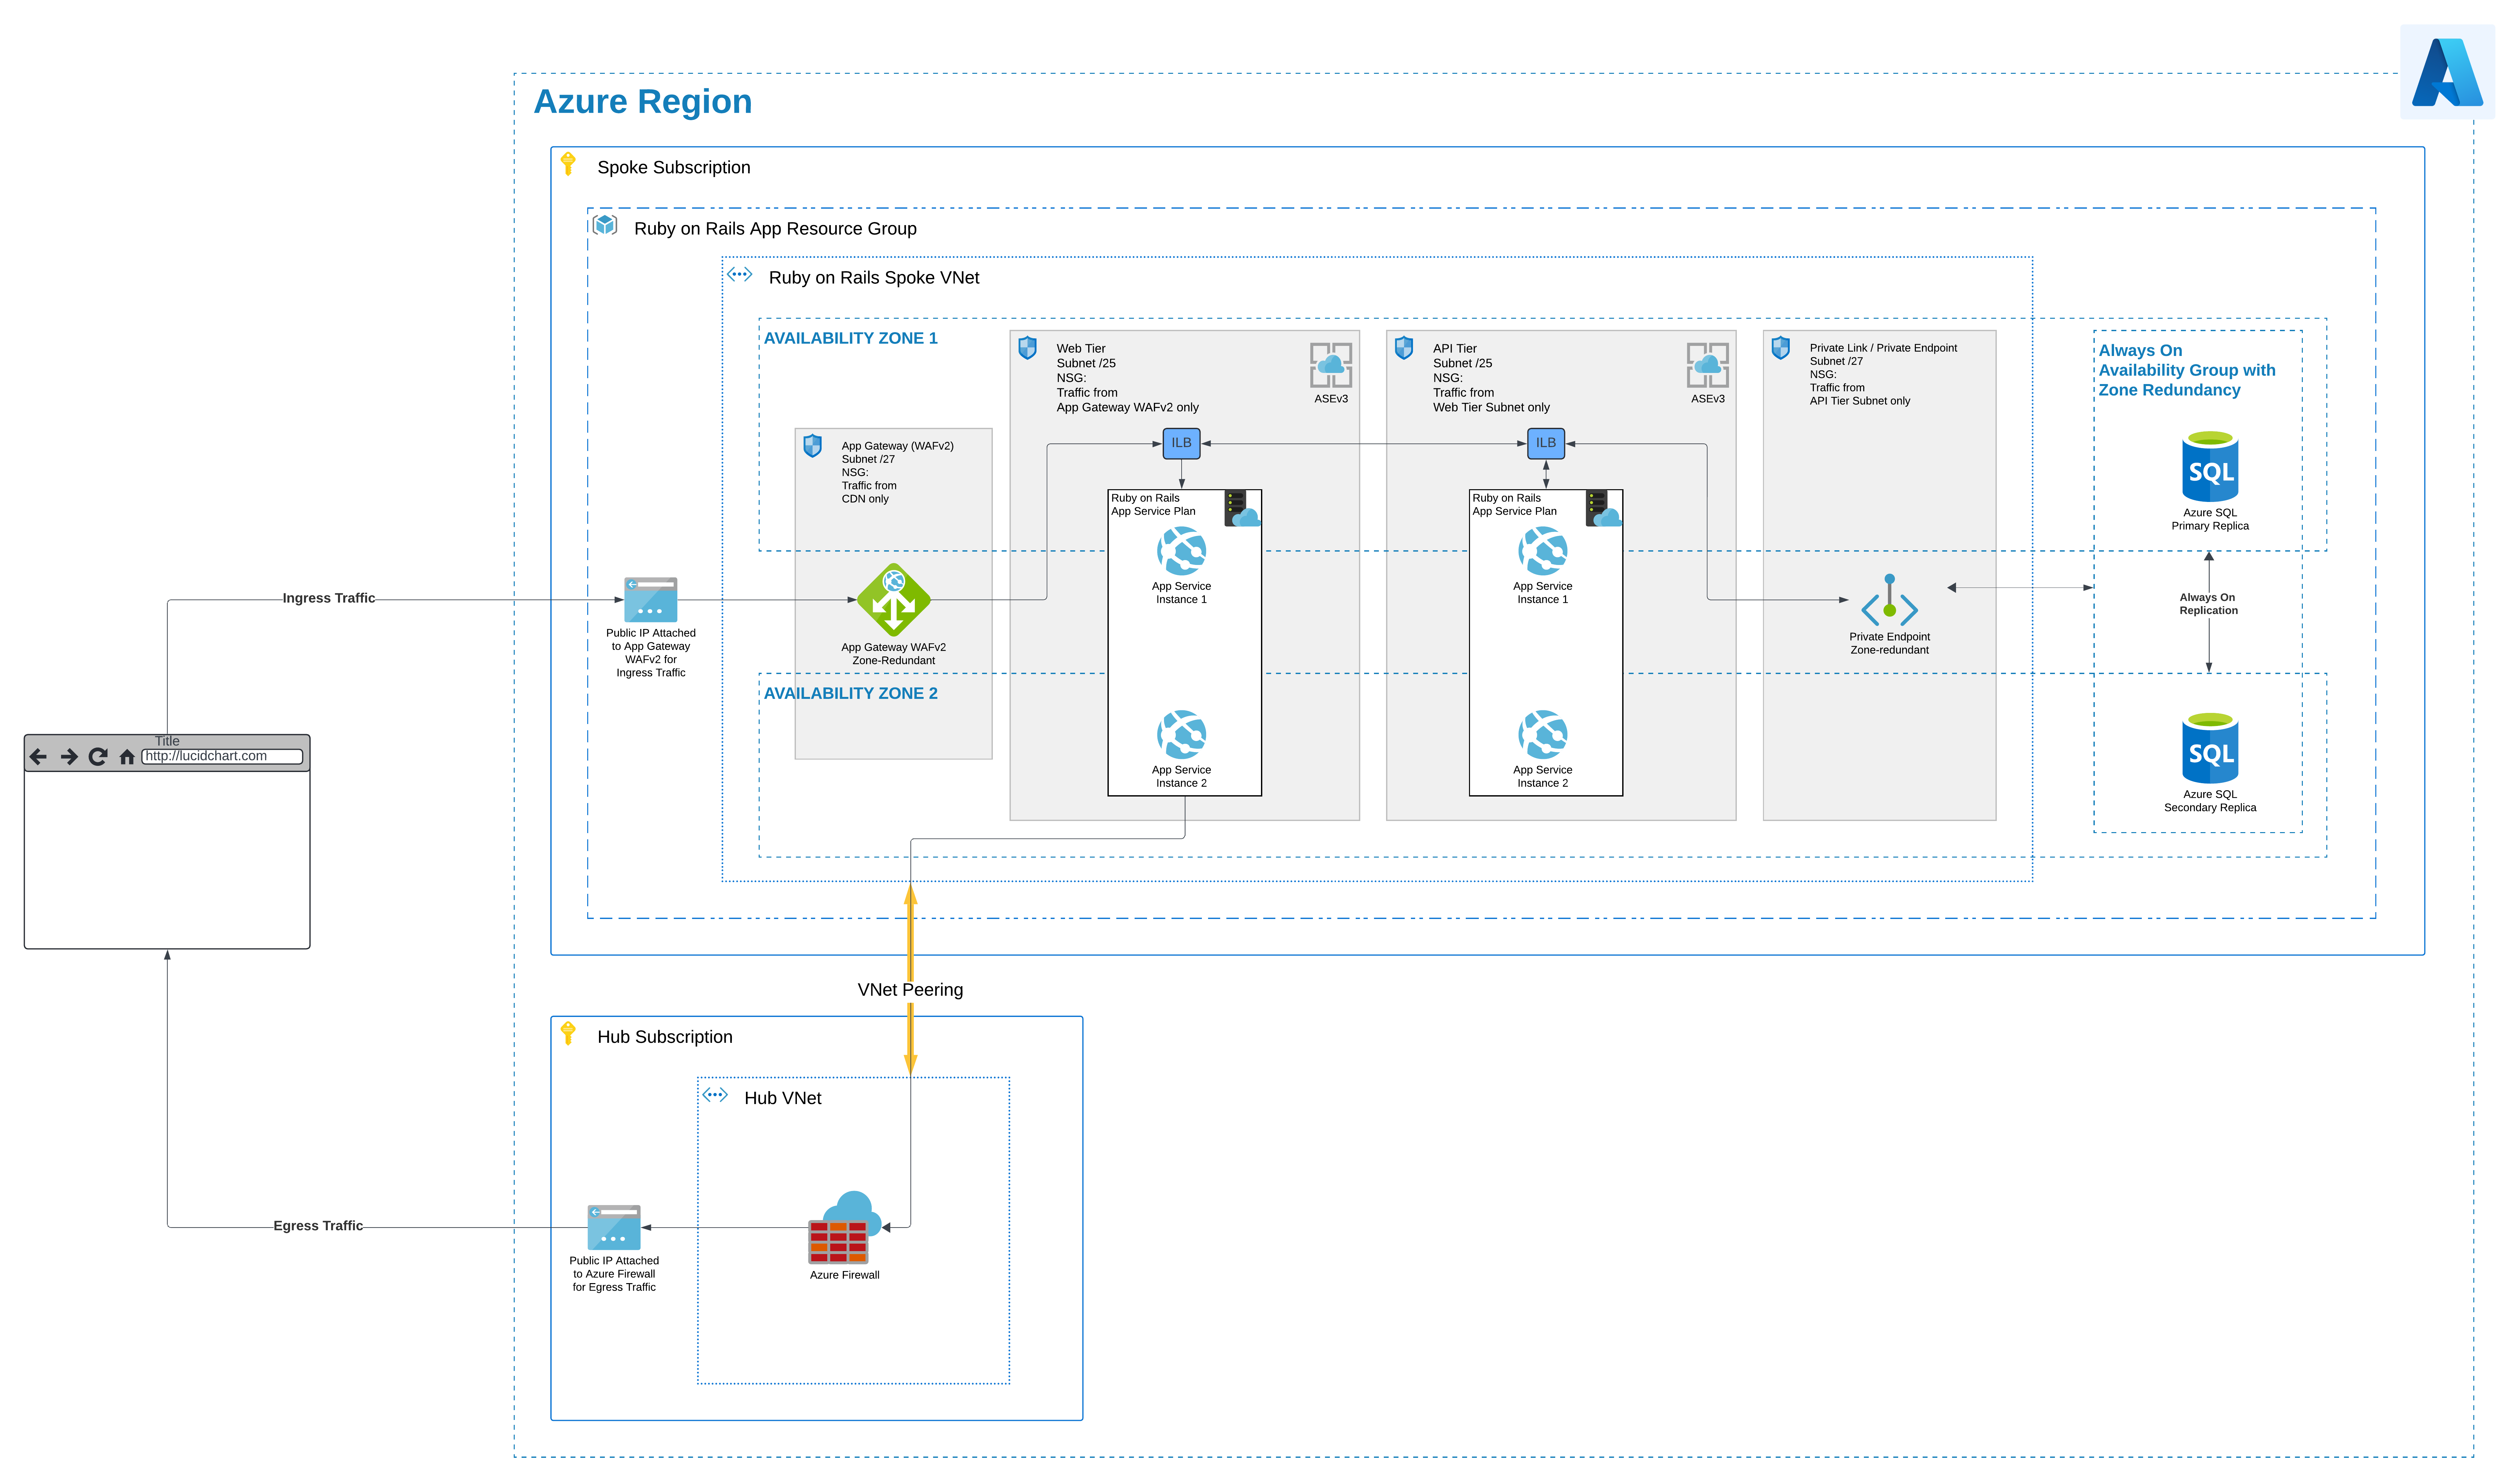Select the Spoke Subscription title
Viewport: 2520px width, 1482px height.
point(674,168)
